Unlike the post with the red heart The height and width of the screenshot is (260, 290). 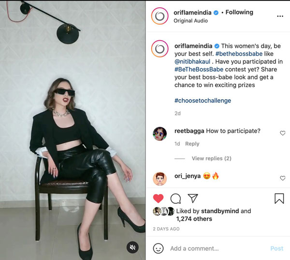(x=158, y=199)
